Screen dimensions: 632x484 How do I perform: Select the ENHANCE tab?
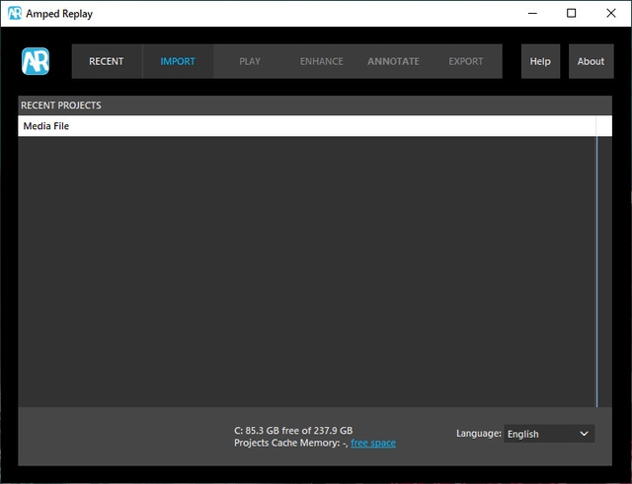[322, 61]
